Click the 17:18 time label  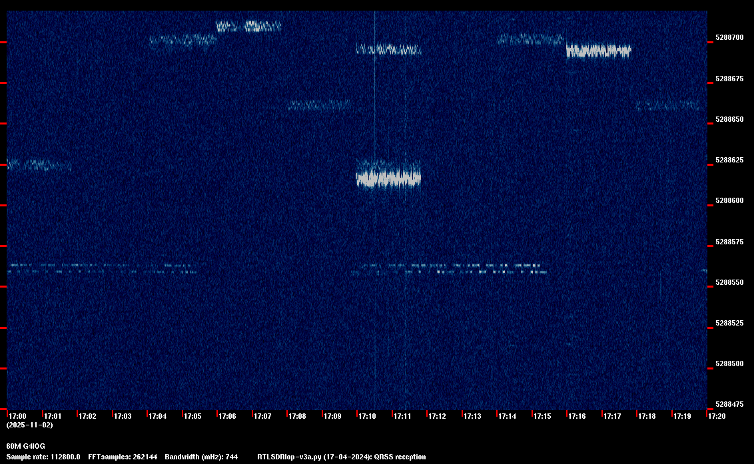(x=647, y=416)
